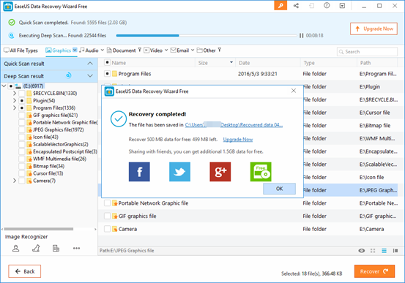Expand the Camera(7) tree node
This screenshot has width=405, height=283.
[15, 181]
